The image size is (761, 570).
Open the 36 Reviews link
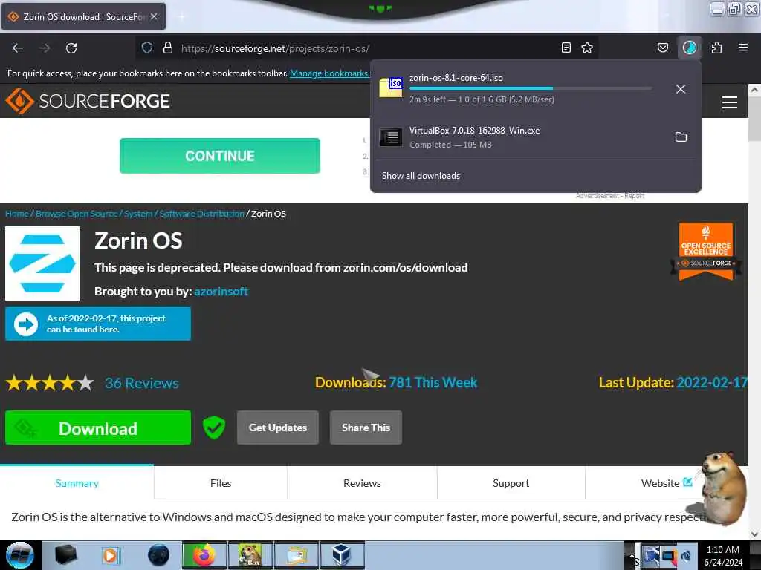click(x=142, y=383)
